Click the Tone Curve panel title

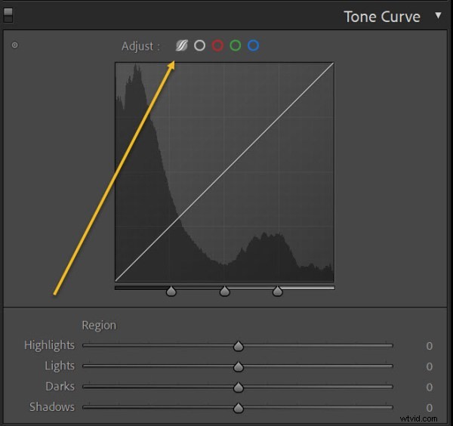(382, 17)
